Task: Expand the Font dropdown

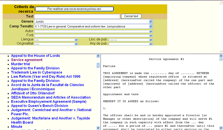Action: [93, 36]
